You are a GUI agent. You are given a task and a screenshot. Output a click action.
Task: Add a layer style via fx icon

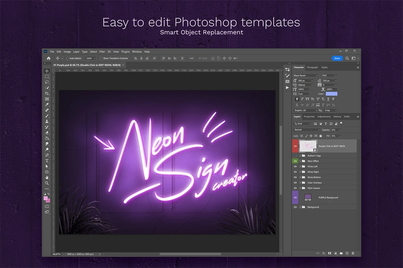[x=324, y=253]
